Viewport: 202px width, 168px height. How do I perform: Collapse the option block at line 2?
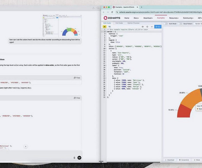coord(106,32)
